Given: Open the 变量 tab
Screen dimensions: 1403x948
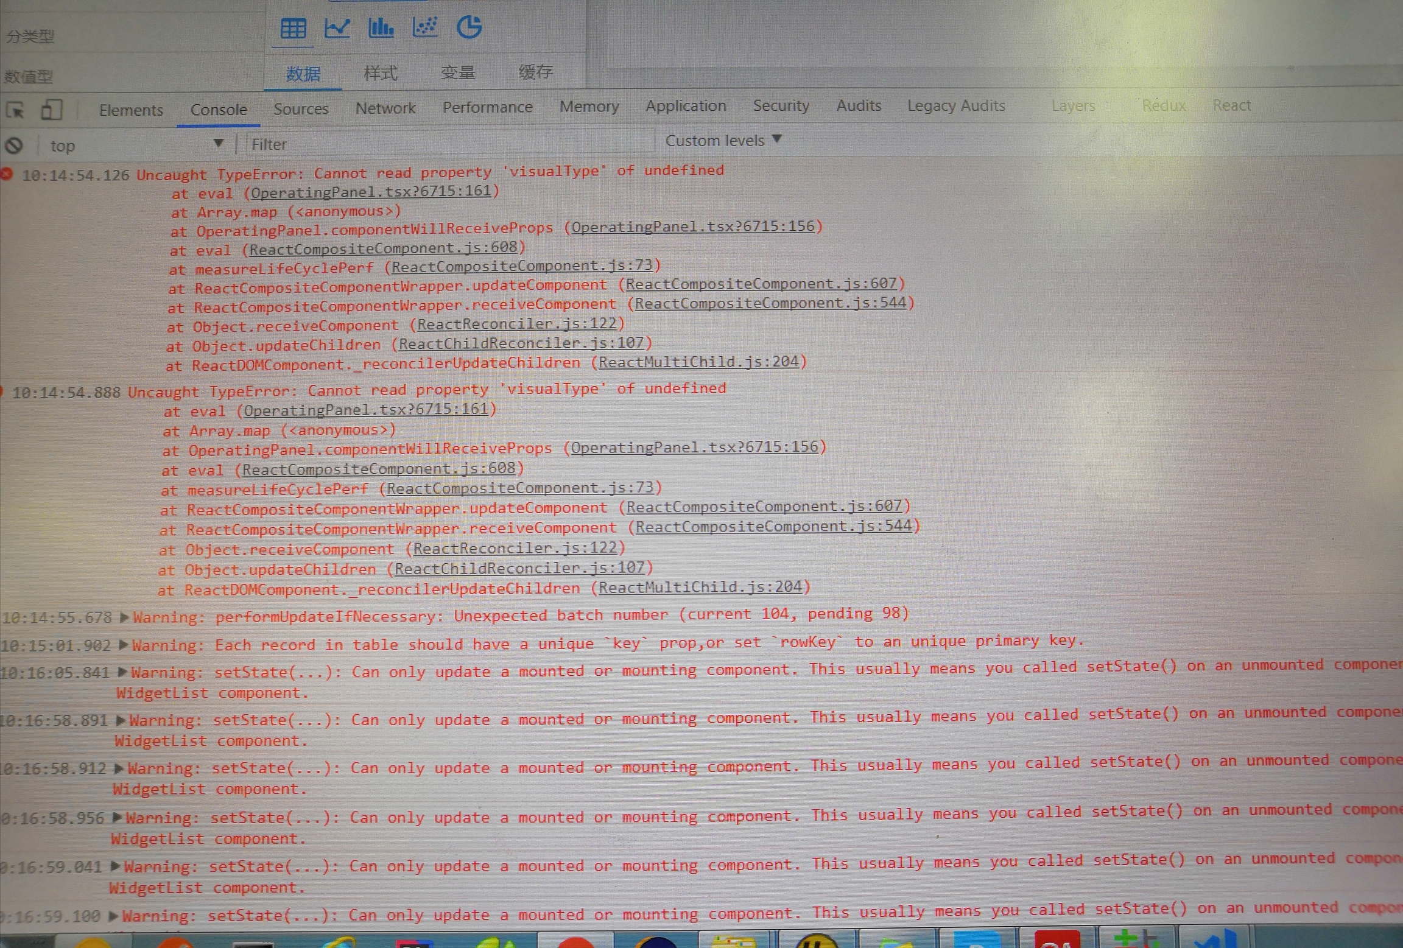Looking at the screenshot, I should pyautogui.click(x=457, y=73).
